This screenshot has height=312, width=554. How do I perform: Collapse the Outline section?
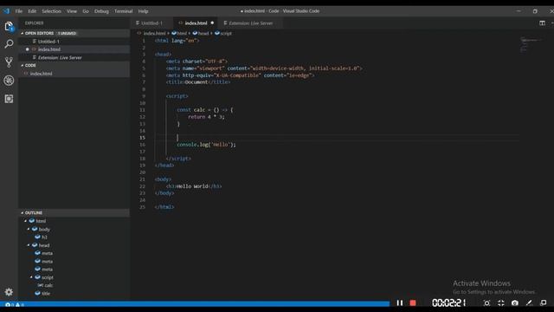(x=23, y=212)
